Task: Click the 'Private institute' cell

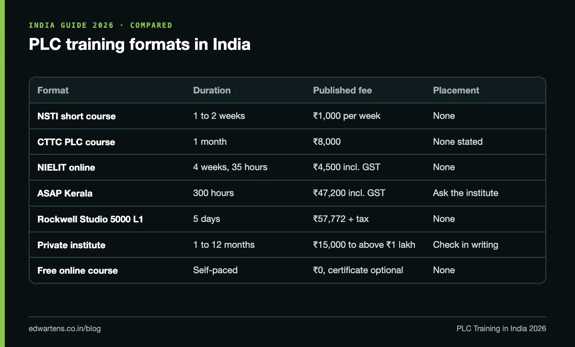Action: [x=71, y=245]
